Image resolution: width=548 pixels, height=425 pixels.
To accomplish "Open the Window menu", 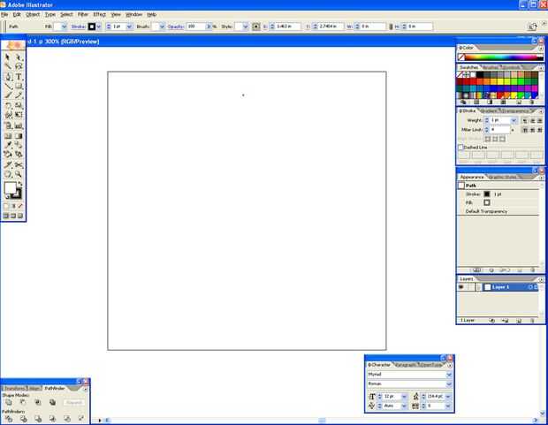I will tap(133, 15).
